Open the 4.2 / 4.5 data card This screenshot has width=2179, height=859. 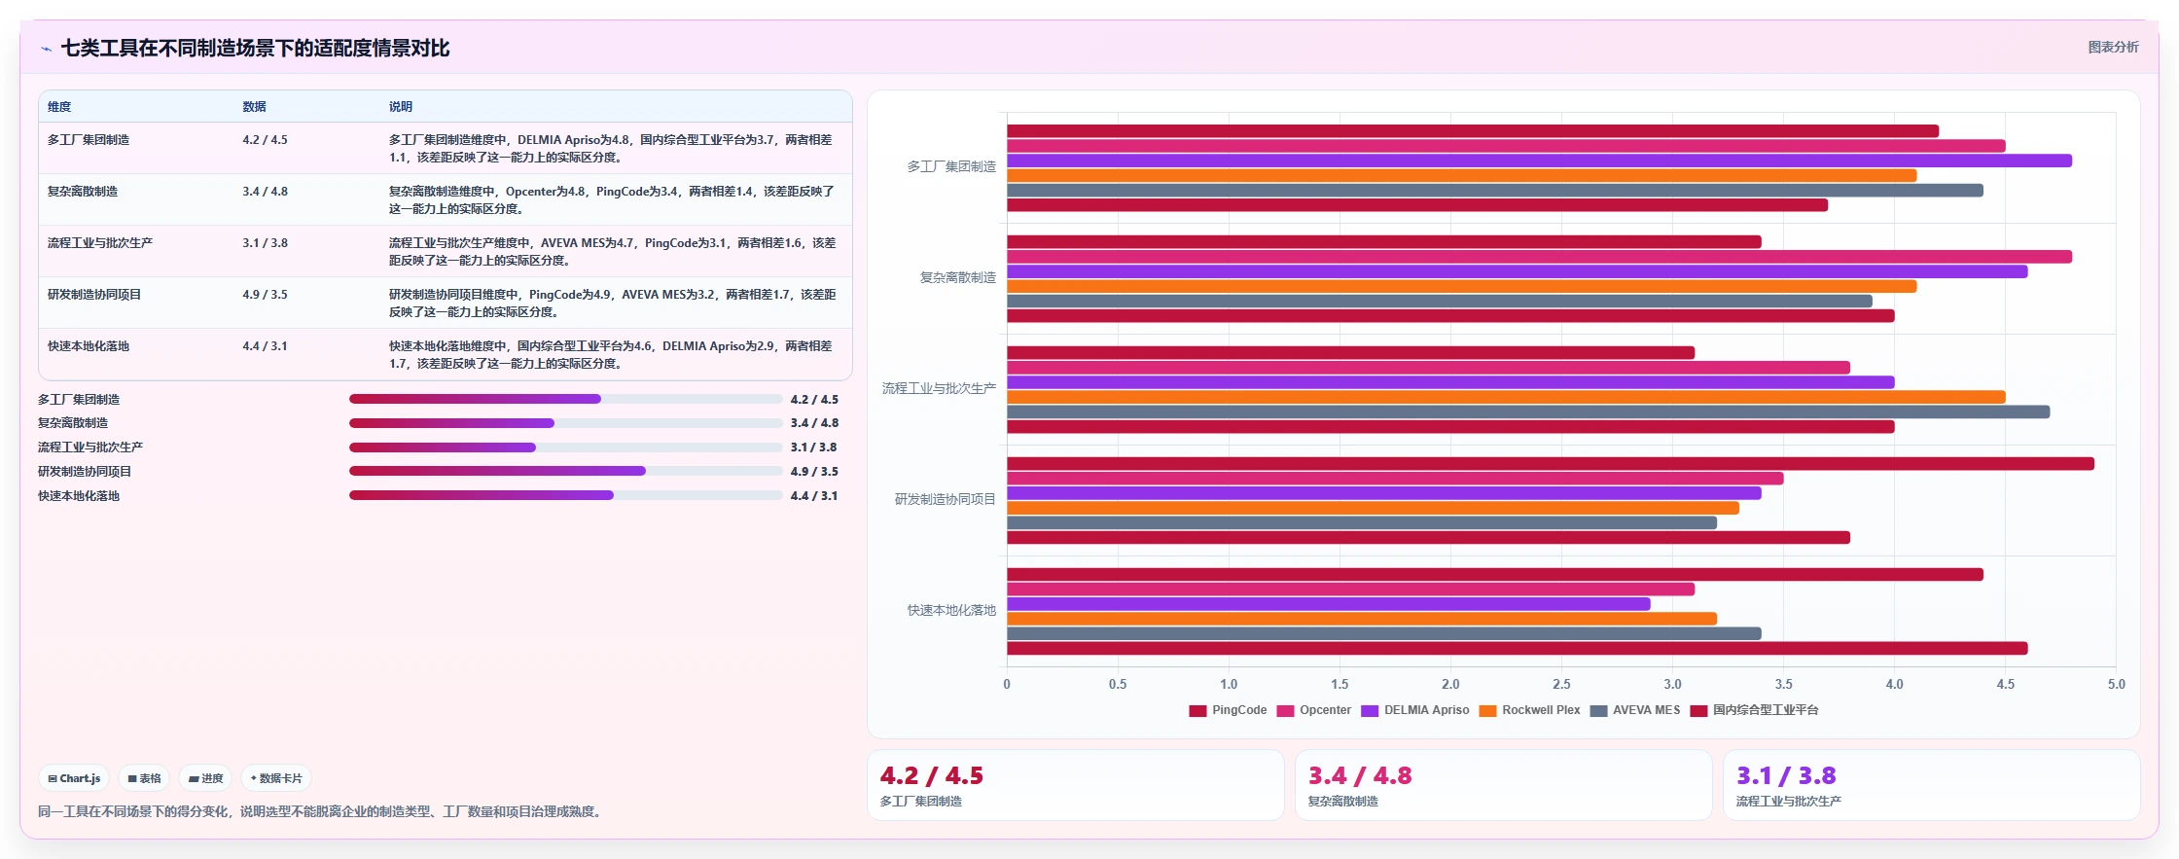point(1076,785)
